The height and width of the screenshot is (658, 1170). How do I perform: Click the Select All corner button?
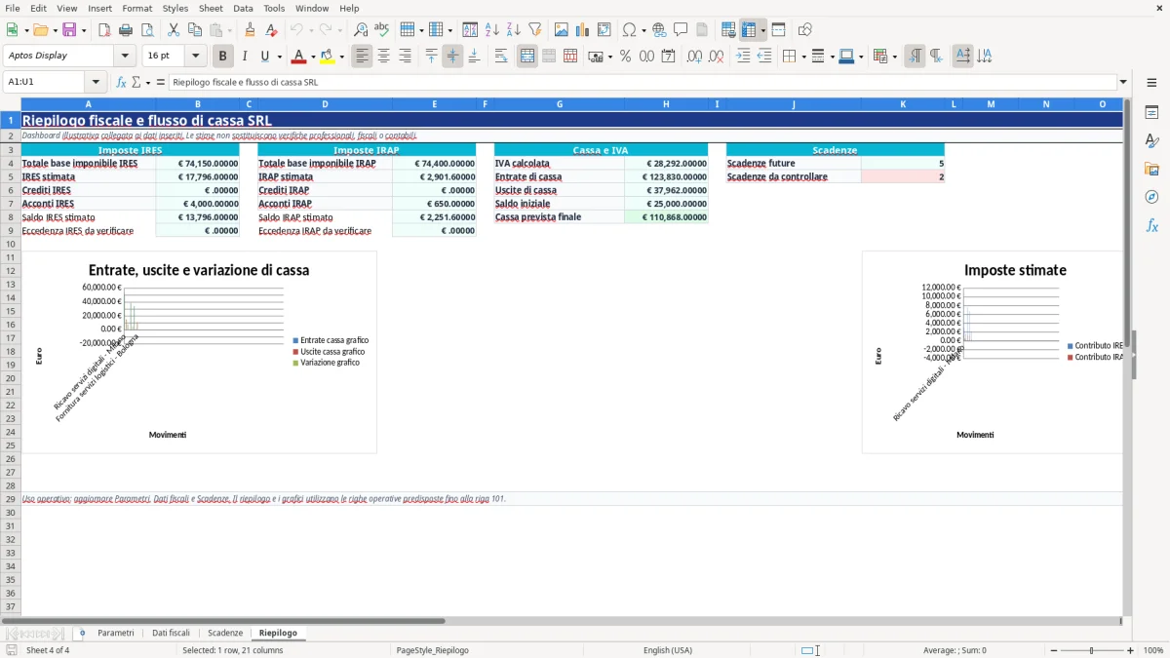click(11, 104)
